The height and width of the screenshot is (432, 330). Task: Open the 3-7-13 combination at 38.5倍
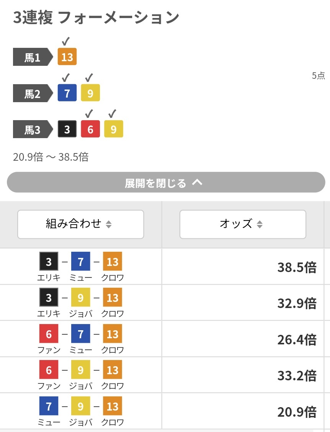[x=162, y=266]
